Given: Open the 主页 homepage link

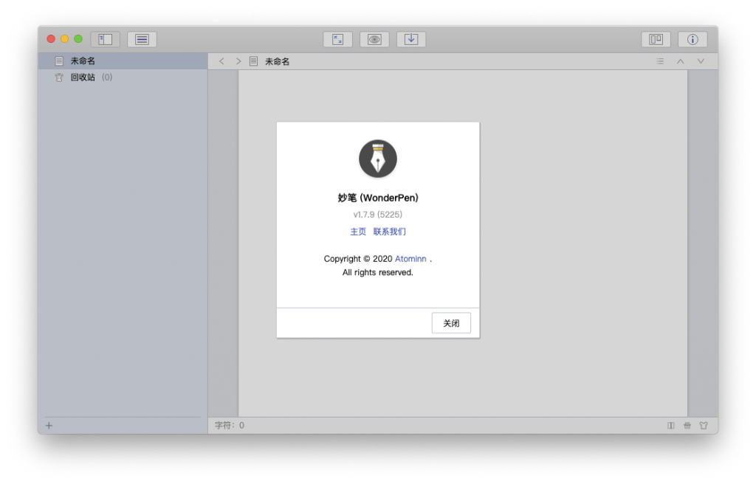Looking at the screenshot, I should pos(358,232).
